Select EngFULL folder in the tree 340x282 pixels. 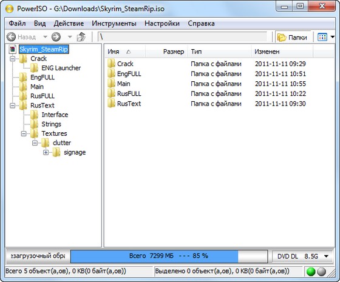tap(42, 78)
